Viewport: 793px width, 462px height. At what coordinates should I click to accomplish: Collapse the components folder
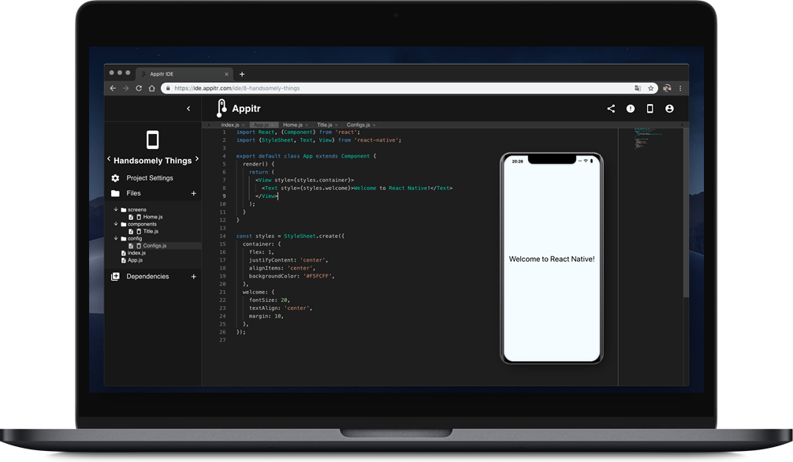pyautogui.click(x=116, y=224)
